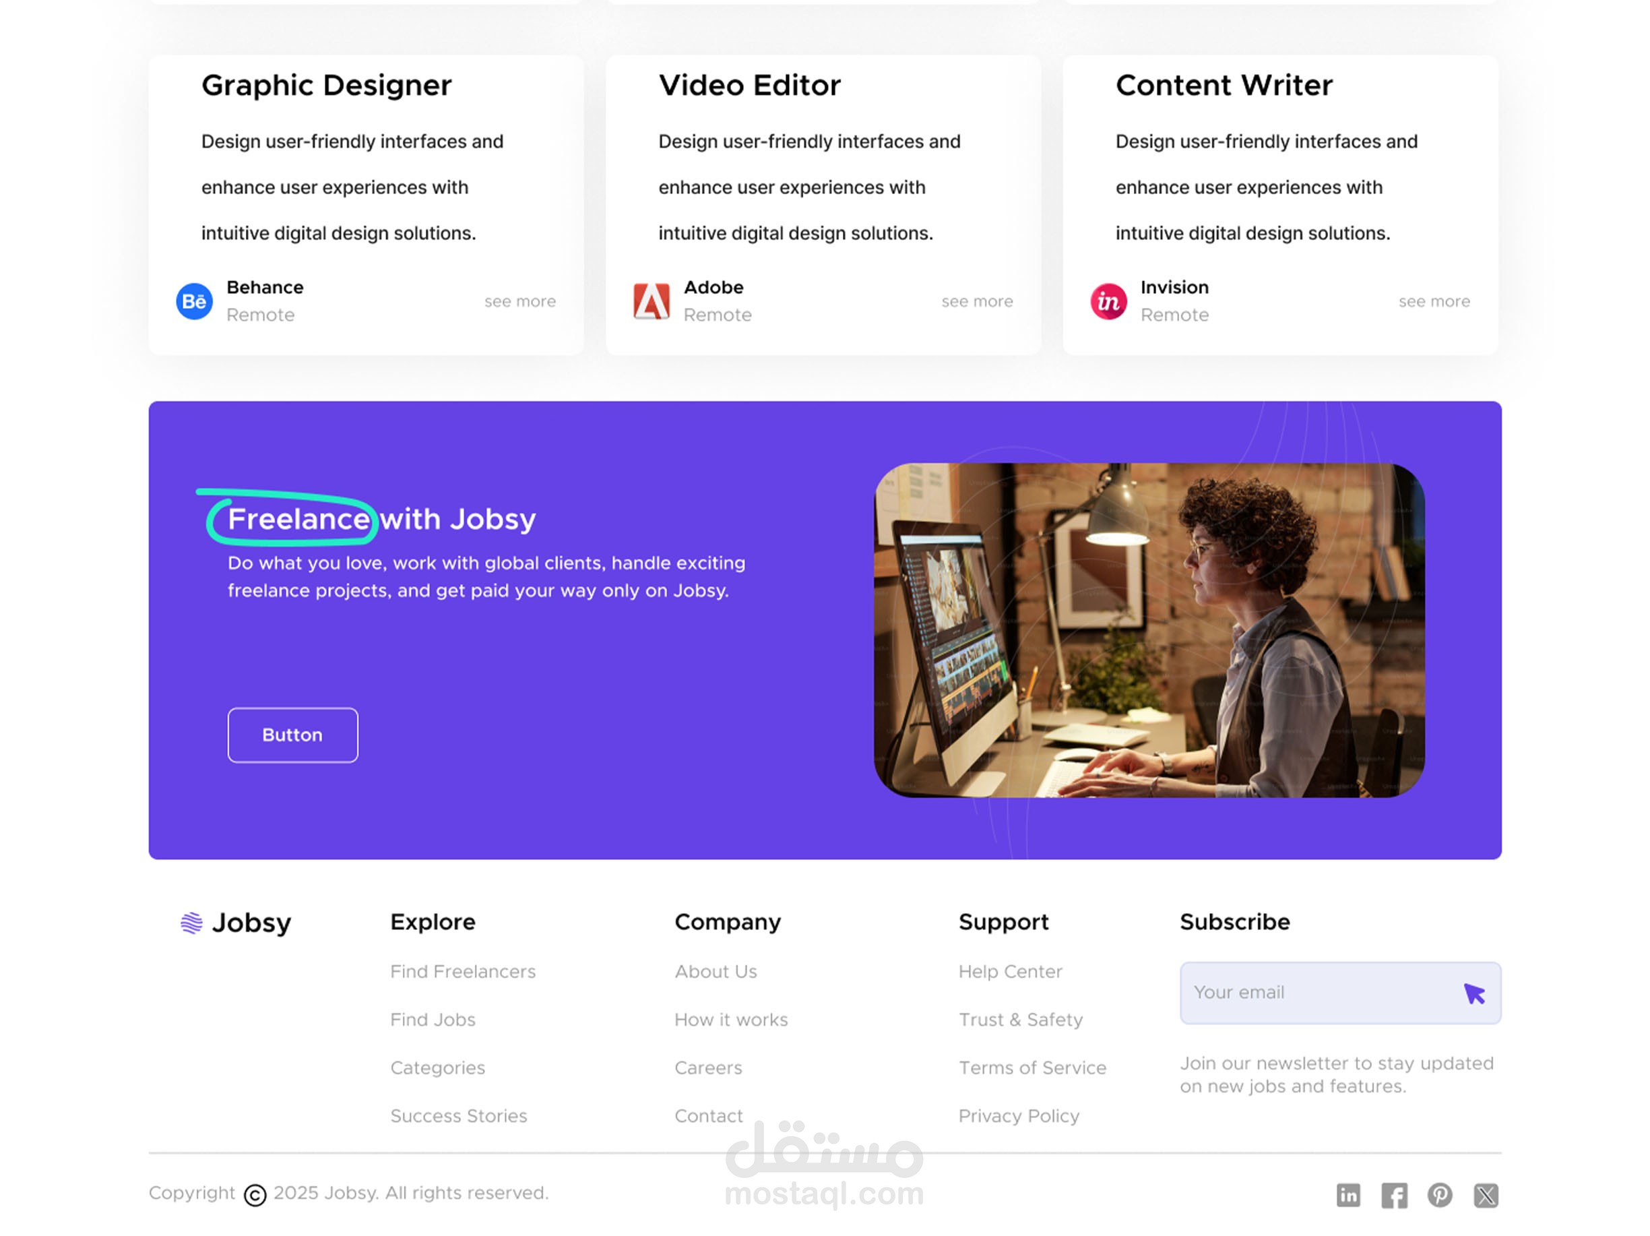
Task: Open the Find Freelancers link
Action: (x=462, y=971)
